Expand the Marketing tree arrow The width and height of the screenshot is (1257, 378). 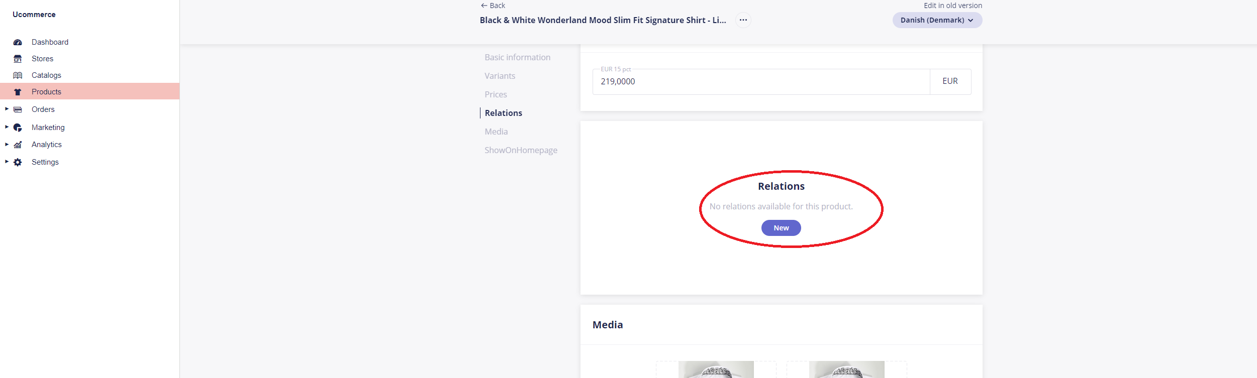pos(7,127)
